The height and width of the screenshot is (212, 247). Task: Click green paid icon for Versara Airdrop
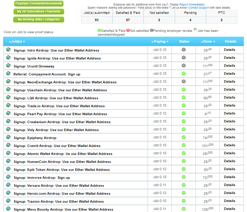click(184, 185)
